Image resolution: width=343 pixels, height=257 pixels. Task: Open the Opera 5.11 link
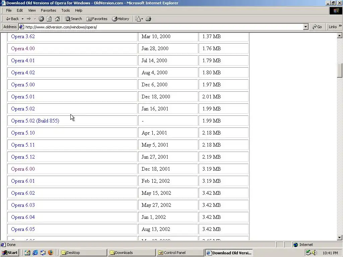pyautogui.click(x=23, y=145)
